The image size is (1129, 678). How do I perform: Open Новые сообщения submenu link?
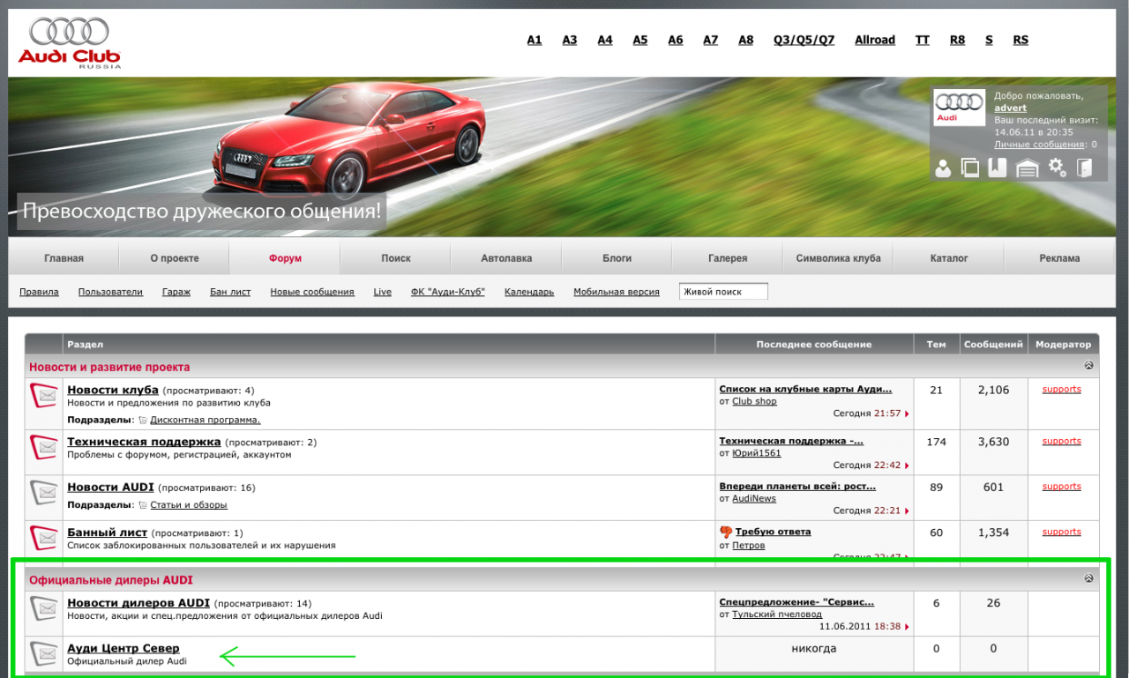coord(312,292)
